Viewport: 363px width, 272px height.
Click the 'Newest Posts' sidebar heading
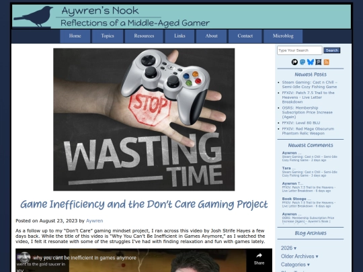point(311,75)
